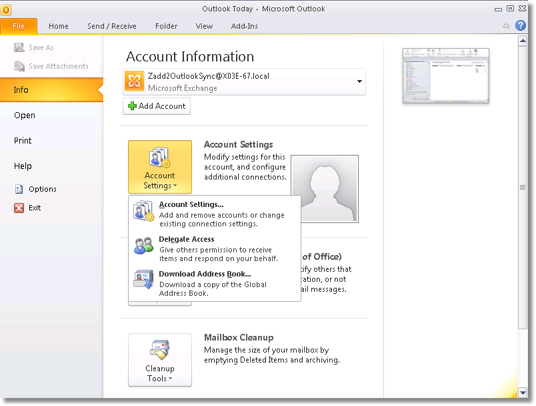Minimize the ribbon with the caret icon
This screenshot has height=406, width=536.
(506, 26)
